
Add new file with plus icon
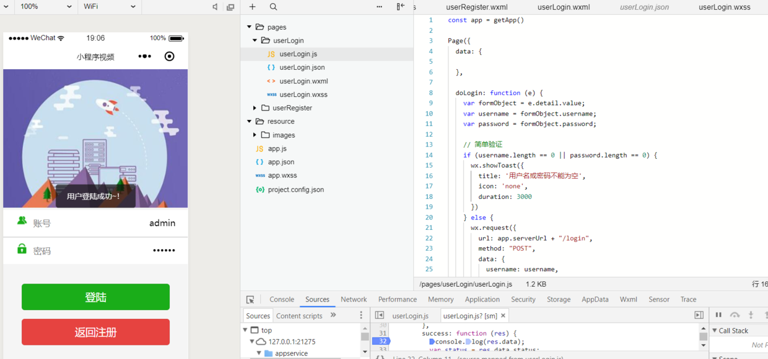coord(252,7)
